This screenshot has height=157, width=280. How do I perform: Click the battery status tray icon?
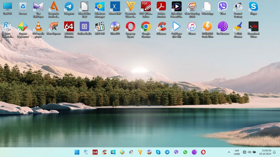[254, 152]
